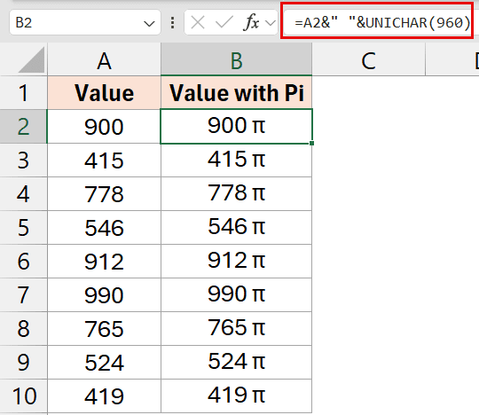Select cell containing 990 in column A

tap(104, 295)
